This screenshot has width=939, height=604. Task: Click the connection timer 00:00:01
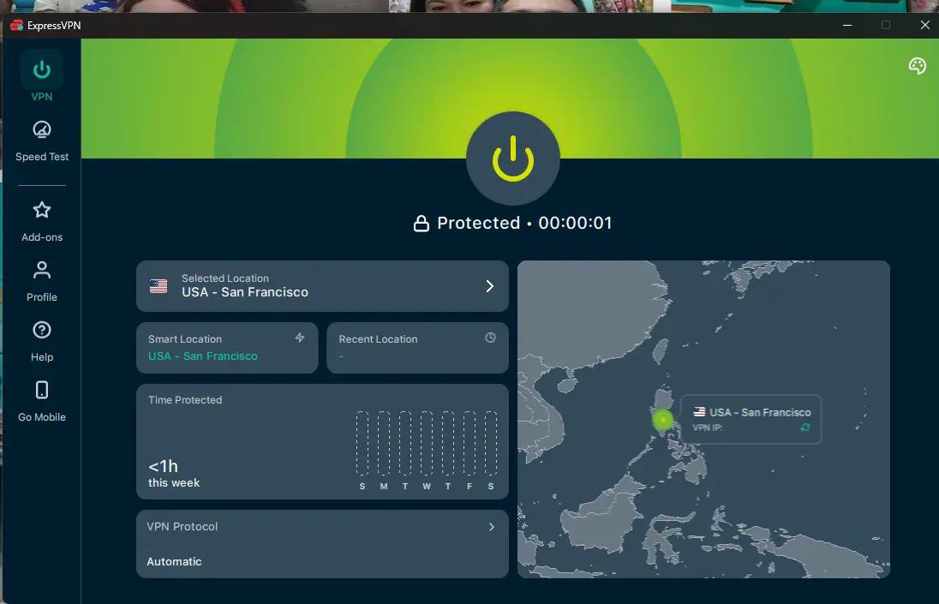pos(575,223)
